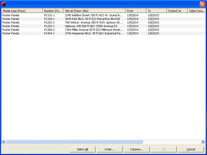Close the dialog with the red X

202,4
